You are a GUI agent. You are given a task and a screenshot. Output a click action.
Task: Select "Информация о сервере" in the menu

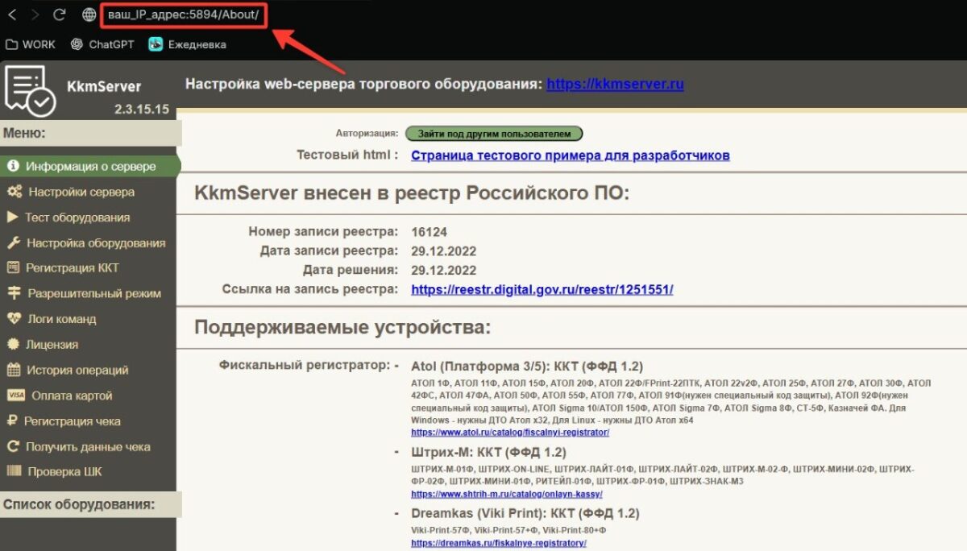click(x=77, y=166)
